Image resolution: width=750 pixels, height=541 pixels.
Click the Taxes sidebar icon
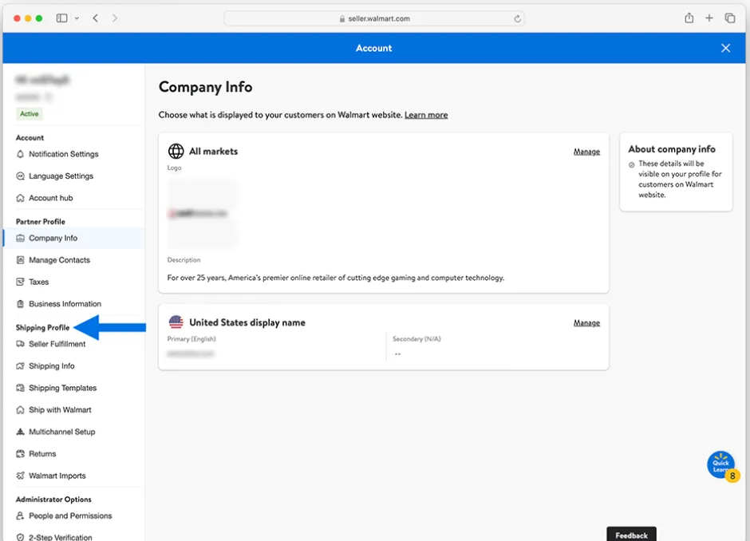(20, 282)
